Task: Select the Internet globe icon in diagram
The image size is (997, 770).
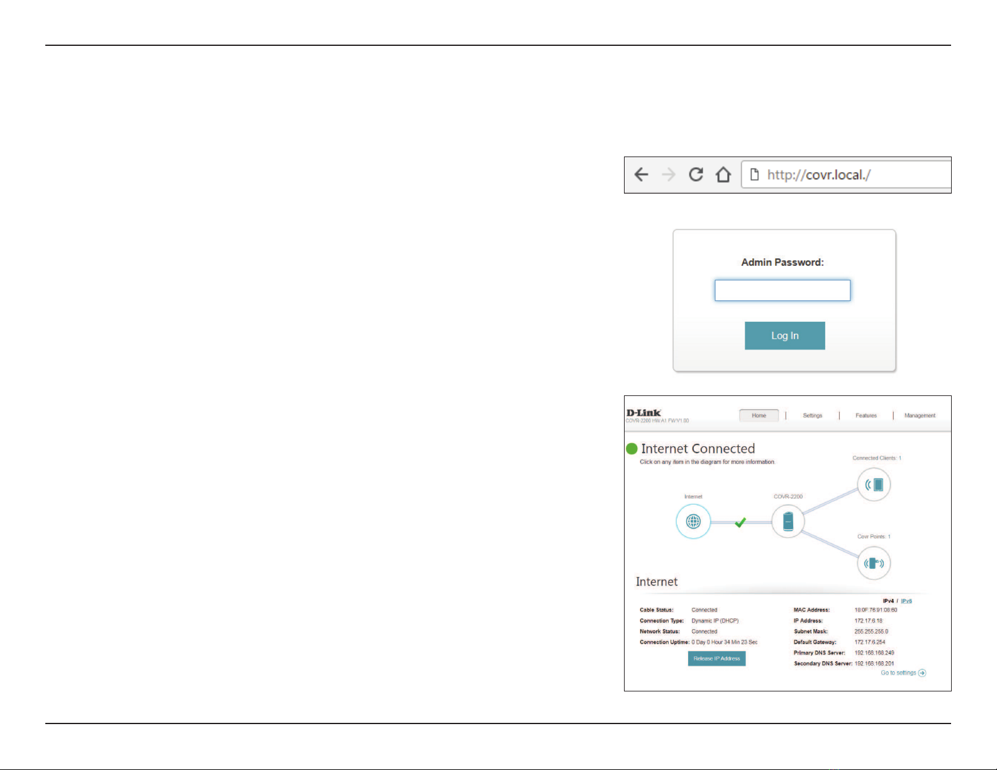Action: click(693, 522)
